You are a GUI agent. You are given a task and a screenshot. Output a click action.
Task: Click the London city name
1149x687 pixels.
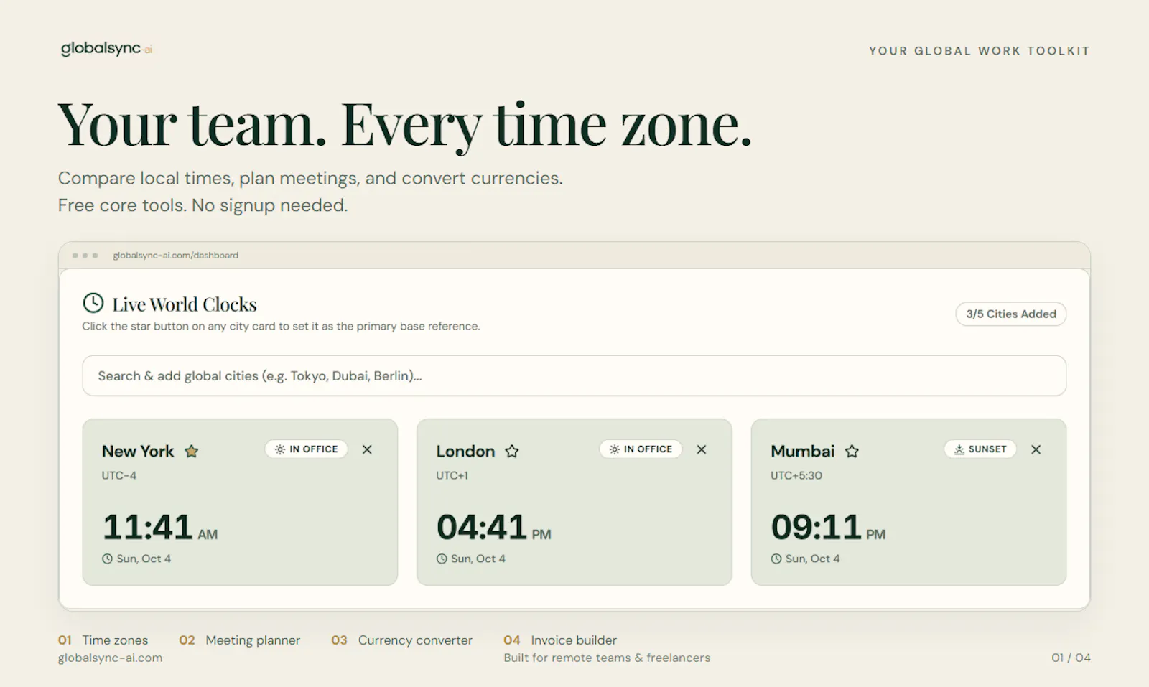(465, 451)
